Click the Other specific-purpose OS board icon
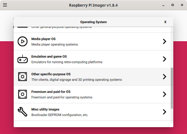The height and width of the screenshot is (134, 187). click(x=22, y=77)
